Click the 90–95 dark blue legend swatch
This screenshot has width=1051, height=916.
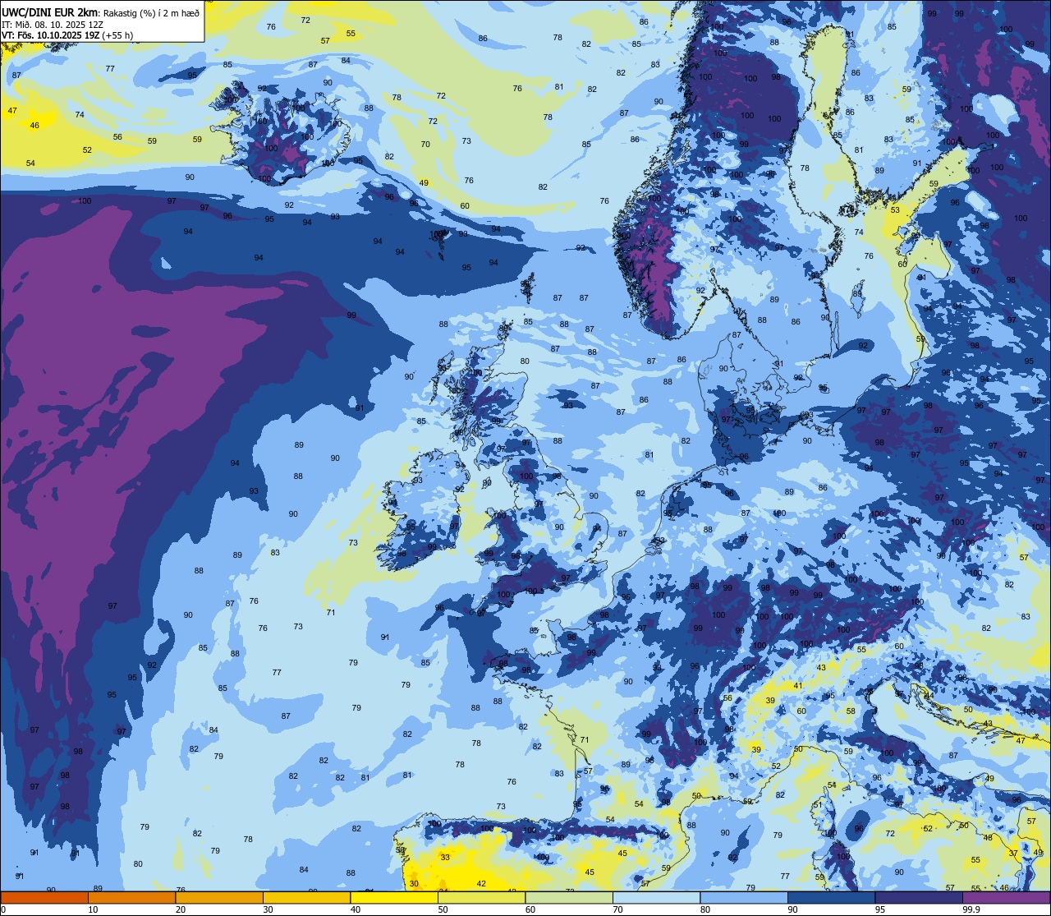click(x=831, y=898)
